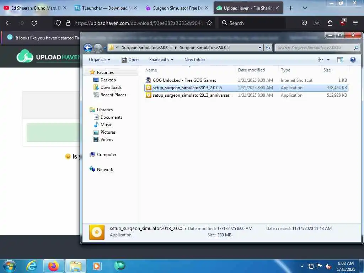Screen dimensions: 364x273
Task: Click the uBlock Origin extension icon
Action: [x=343, y=22]
